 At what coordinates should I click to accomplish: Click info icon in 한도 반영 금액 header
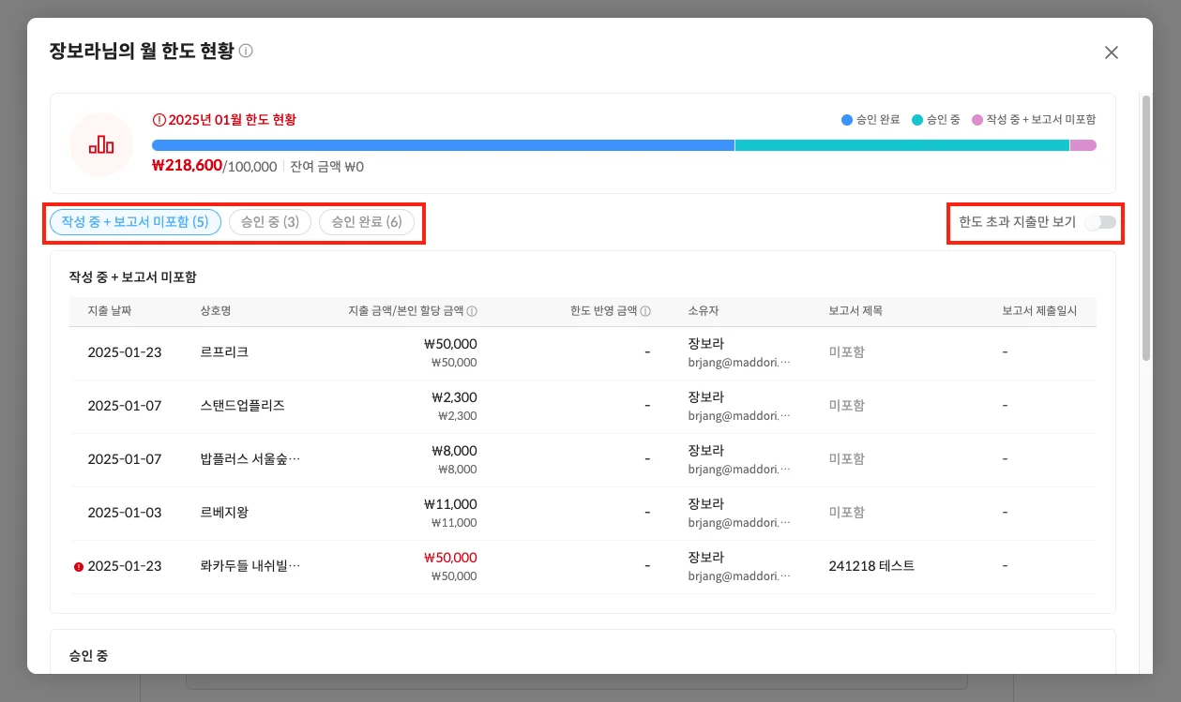(645, 311)
